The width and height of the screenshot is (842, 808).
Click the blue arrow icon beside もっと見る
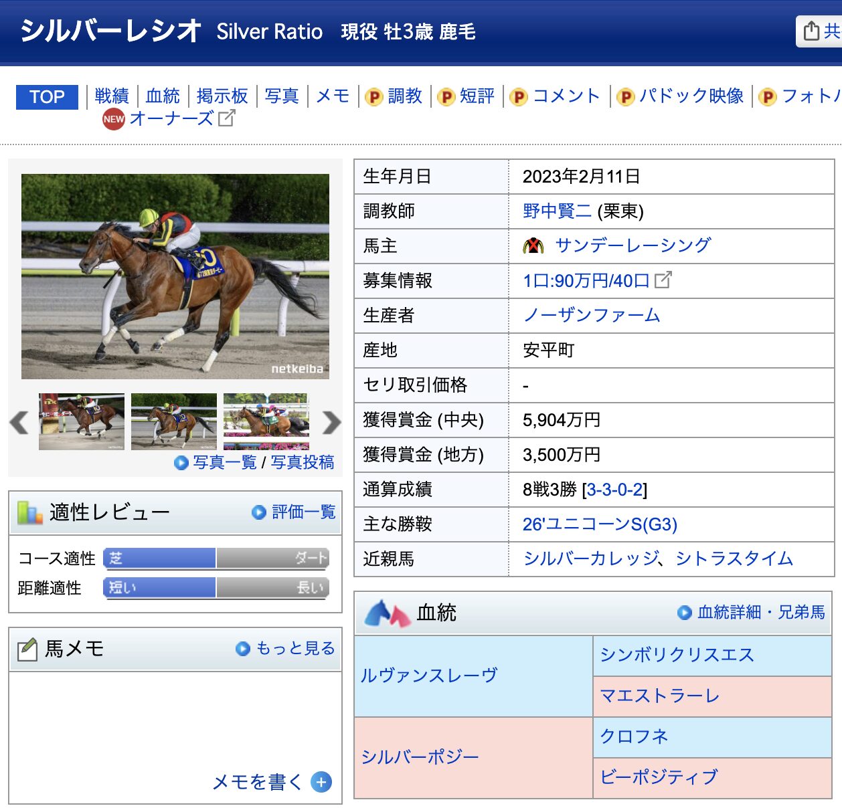pos(243,649)
